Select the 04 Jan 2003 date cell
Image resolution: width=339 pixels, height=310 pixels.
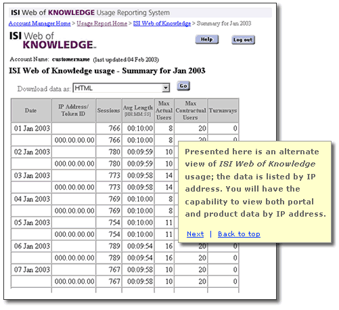31,199
